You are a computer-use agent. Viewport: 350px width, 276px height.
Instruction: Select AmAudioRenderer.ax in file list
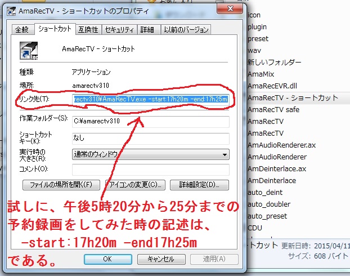[x=281, y=145]
